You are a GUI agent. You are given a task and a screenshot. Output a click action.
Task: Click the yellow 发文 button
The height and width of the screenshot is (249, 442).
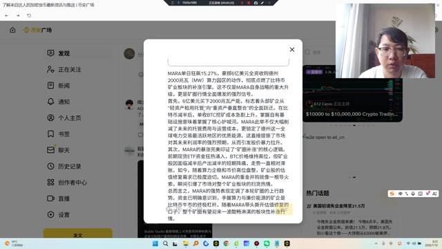pos(78,234)
